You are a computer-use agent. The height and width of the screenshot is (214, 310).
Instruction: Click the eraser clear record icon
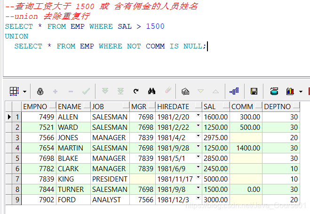tap(168, 90)
